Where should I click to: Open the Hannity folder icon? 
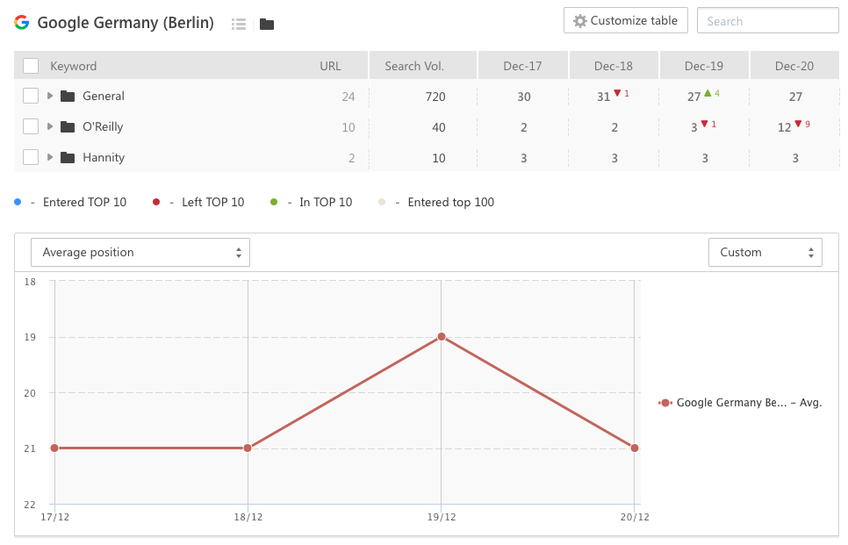coord(68,158)
